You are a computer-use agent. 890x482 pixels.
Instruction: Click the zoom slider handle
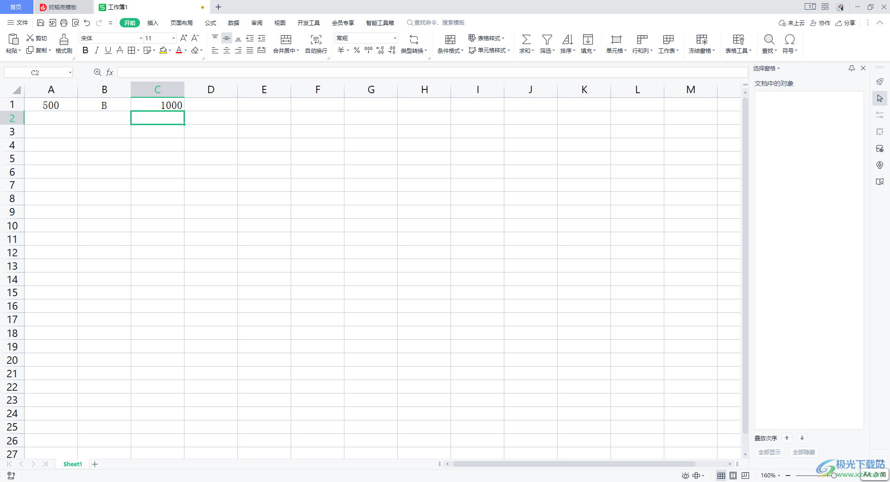tap(833, 476)
